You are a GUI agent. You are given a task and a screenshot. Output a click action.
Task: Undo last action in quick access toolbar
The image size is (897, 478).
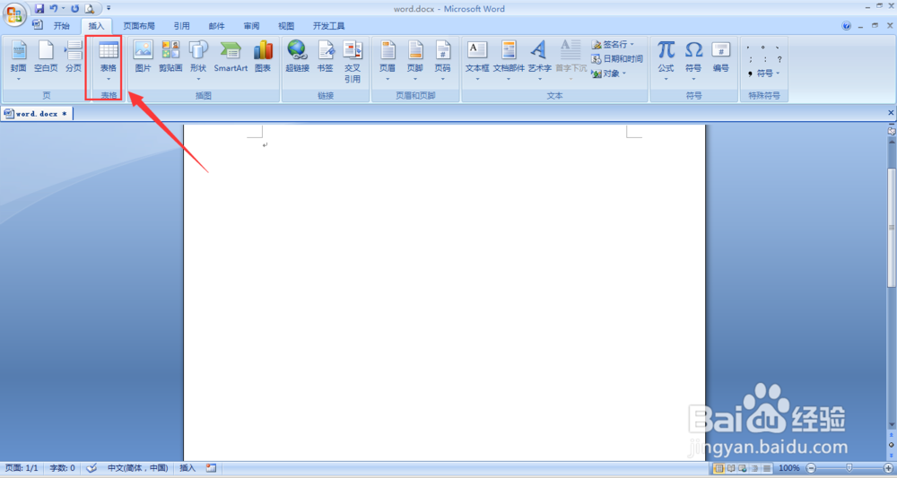[x=53, y=9]
